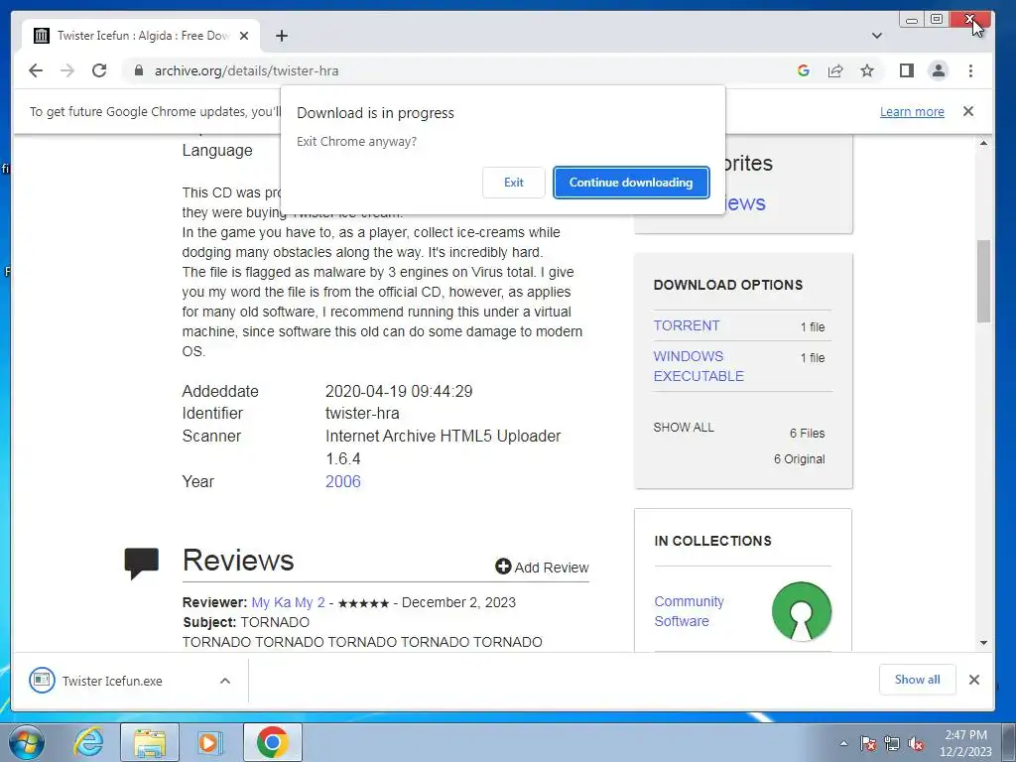Click SHOW ALL files link
This screenshot has width=1016, height=762.
pyautogui.click(x=684, y=428)
